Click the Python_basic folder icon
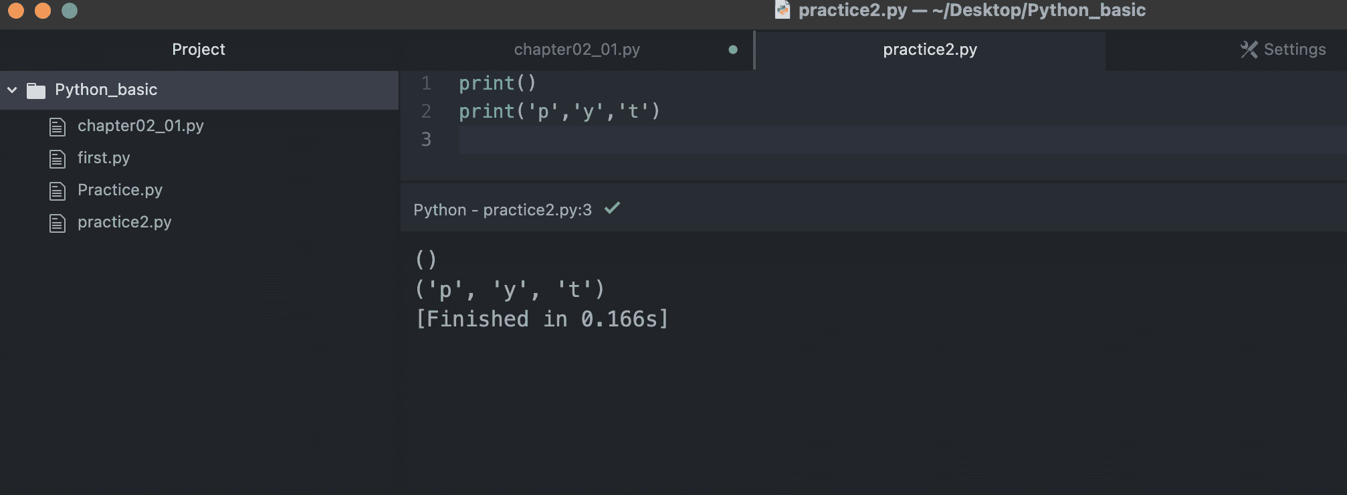 click(35, 90)
